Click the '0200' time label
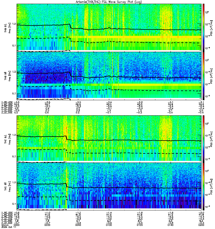 (x=201, y=225)
